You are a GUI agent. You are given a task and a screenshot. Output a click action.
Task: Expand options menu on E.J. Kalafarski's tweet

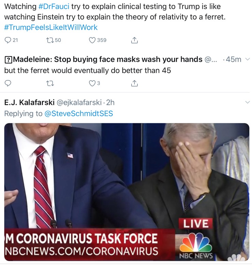[248, 102]
